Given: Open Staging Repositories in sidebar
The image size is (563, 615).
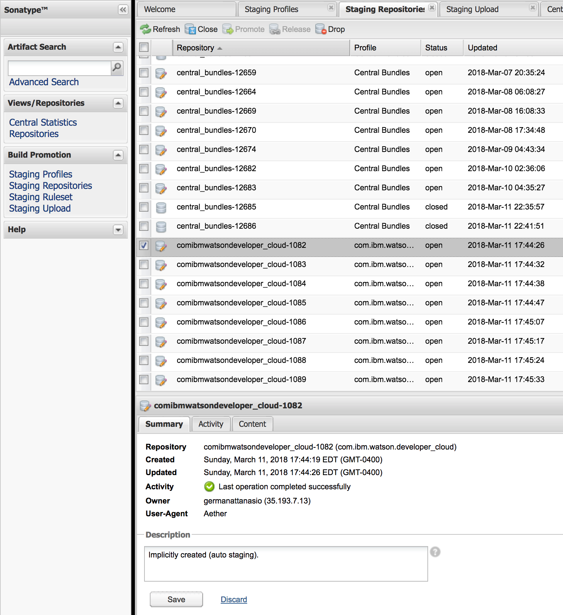Looking at the screenshot, I should click(x=51, y=186).
